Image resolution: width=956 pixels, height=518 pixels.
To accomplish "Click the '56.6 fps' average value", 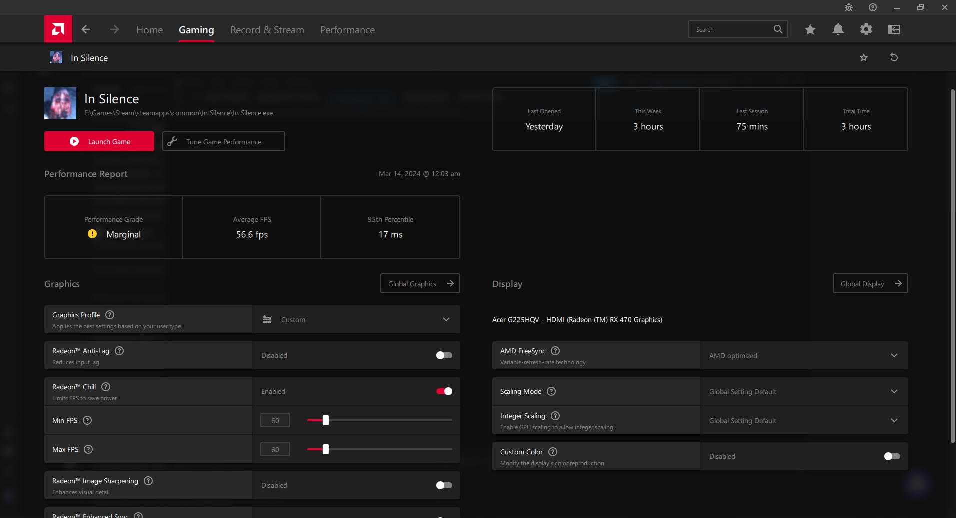I will point(252,234).
